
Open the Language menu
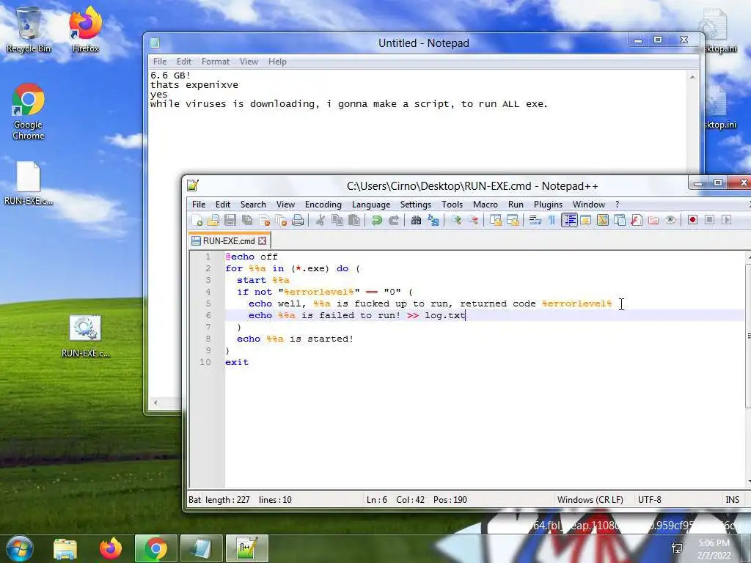(x=371, y=205)
